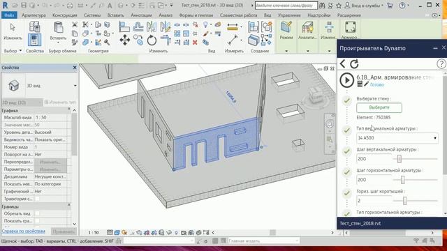Open the Тип вертикальной арматуры dropdown 14 A500
The height and width of the screenshot is (251, 447).
click(x=397, y=138)
